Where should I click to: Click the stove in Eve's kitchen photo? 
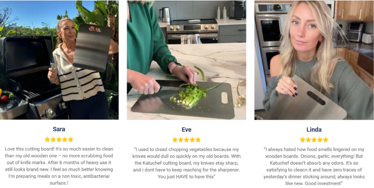192,31
